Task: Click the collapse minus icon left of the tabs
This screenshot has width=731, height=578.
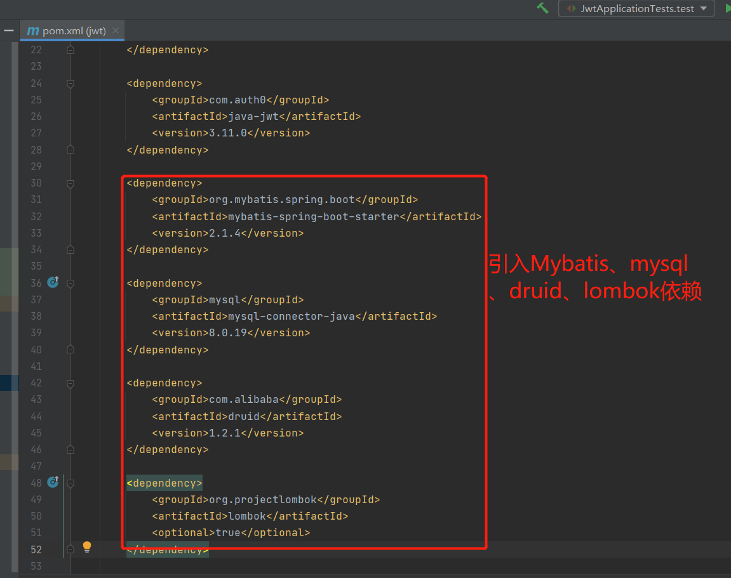Action: coord(8,30)
